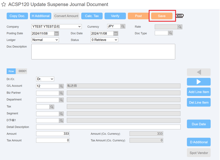
Task: Go to next line item arrow
Action: [x=199, y=82]
